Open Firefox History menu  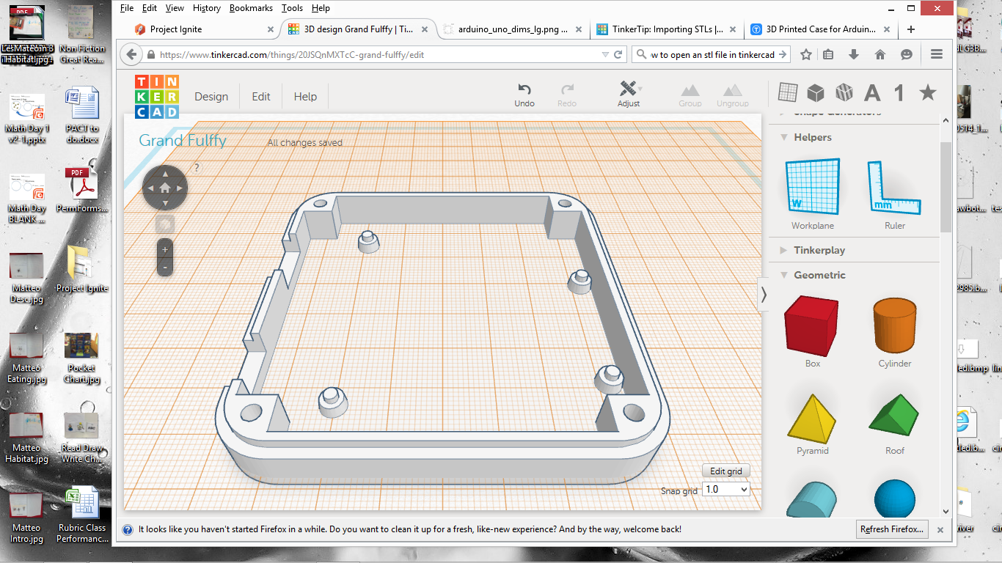coord(207,8)
